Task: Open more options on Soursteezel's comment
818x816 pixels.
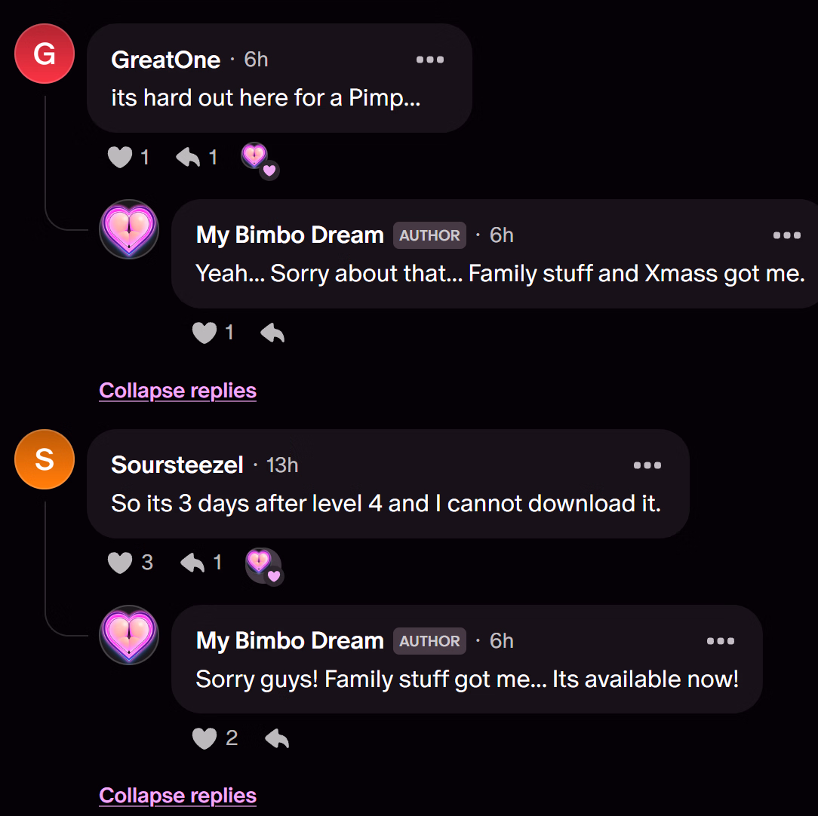Action: [x=647, y=465]
